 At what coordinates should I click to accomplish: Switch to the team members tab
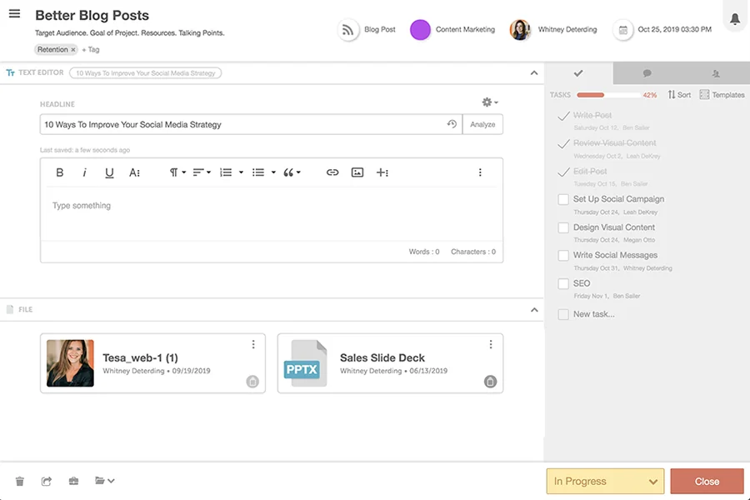pyautogui.click(x=715, y=73)
